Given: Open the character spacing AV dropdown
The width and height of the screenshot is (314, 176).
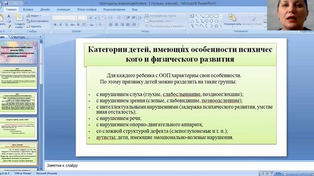Looking at the screenshot, I should click(x=84, y=25).
